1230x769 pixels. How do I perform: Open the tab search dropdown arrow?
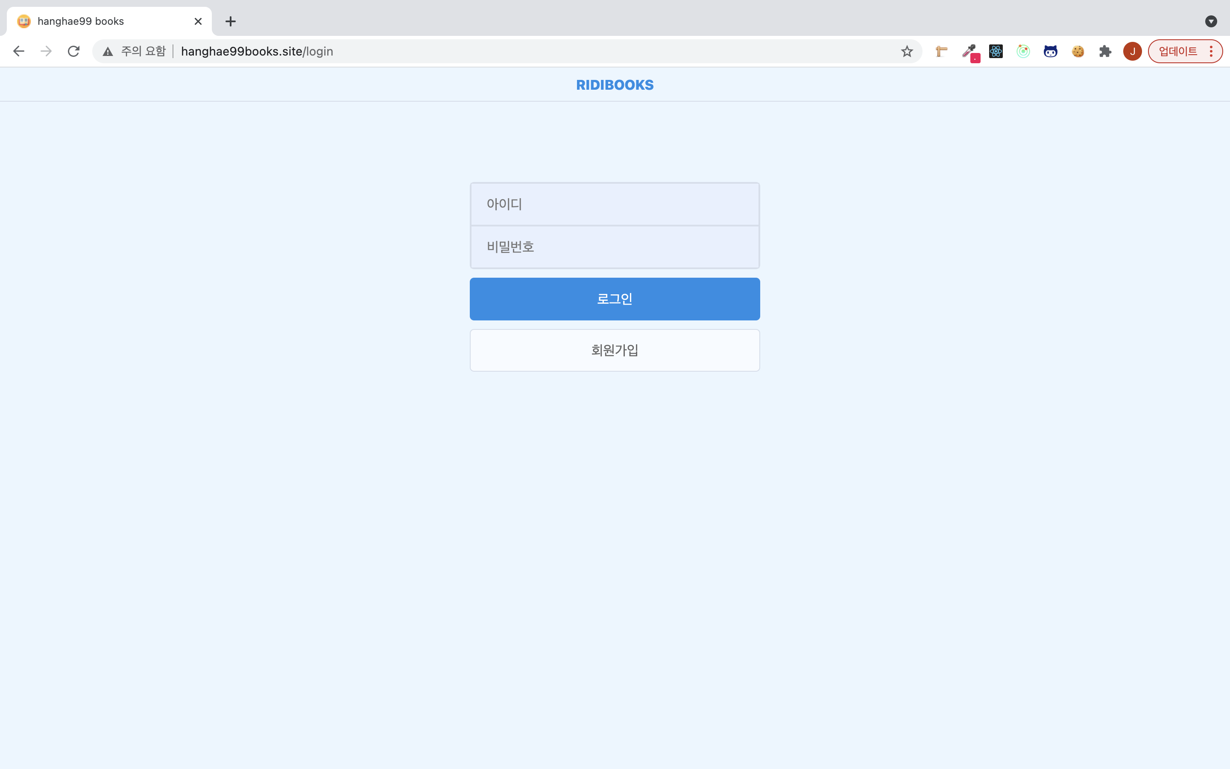(1211, 21)
